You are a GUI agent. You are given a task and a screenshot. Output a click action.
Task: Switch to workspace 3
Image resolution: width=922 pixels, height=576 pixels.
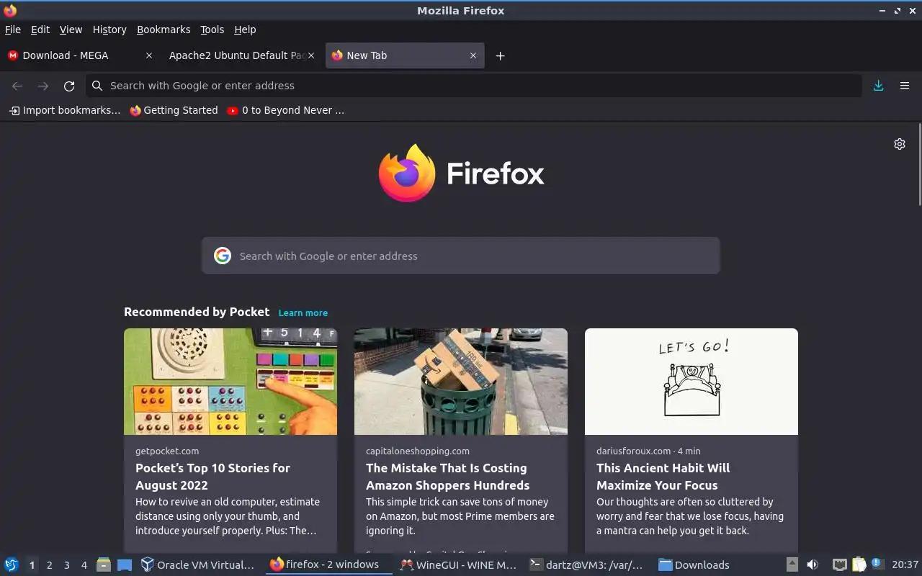66,565
